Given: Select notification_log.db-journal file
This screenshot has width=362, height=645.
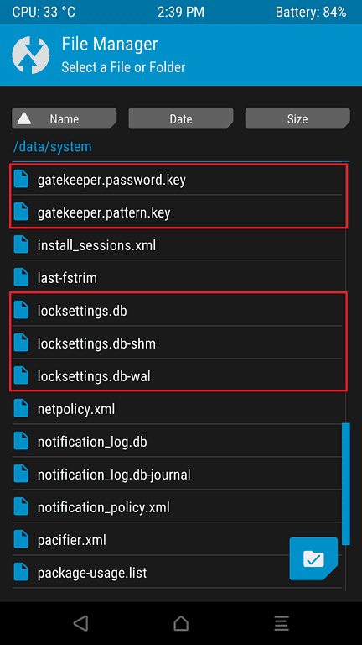Looking at the screenshot, I should coord(177,475).
